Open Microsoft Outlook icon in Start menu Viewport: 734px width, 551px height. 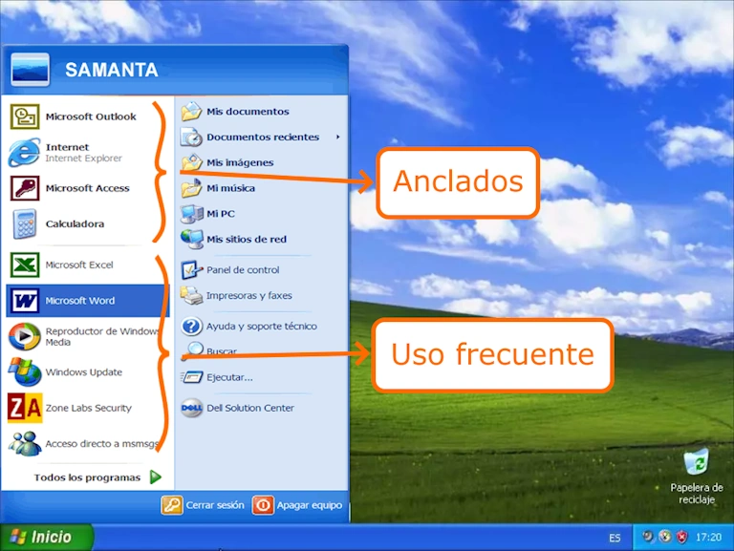click(x=24, y=117)
